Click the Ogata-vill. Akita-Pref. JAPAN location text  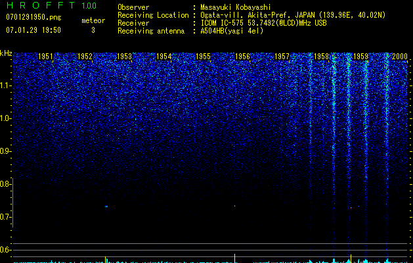[293, 15]
